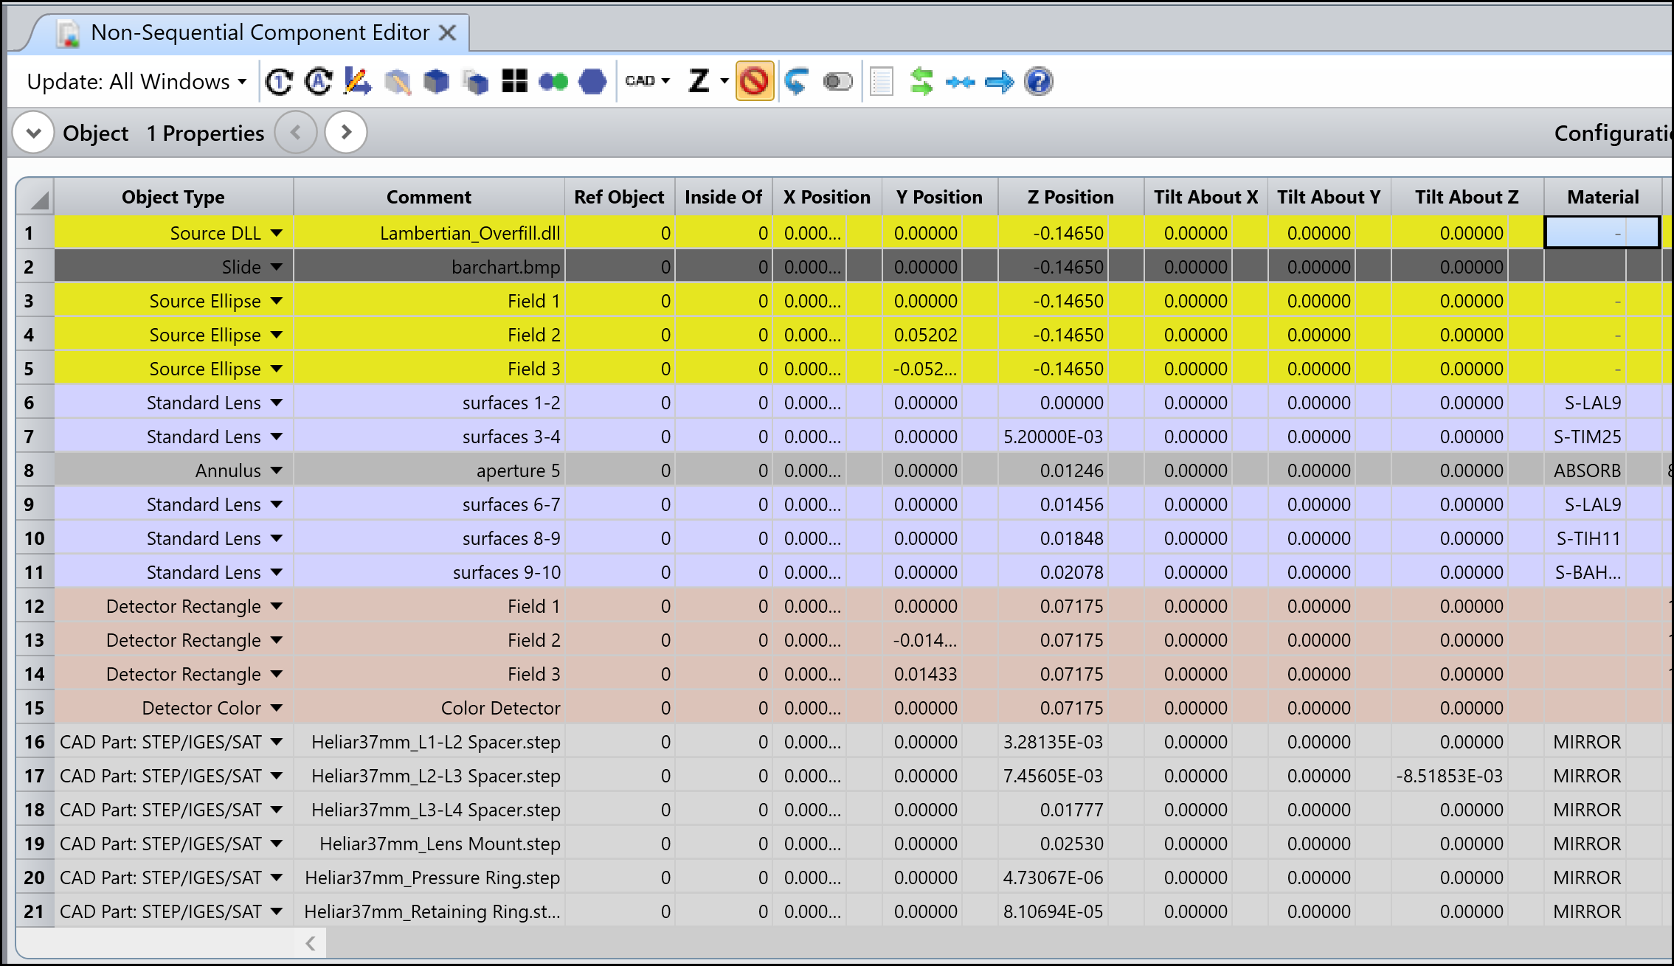Viewport: 1674px width, 966px height.
Task: Open the Z tool dropdown arrow
Action: [724, 81]
